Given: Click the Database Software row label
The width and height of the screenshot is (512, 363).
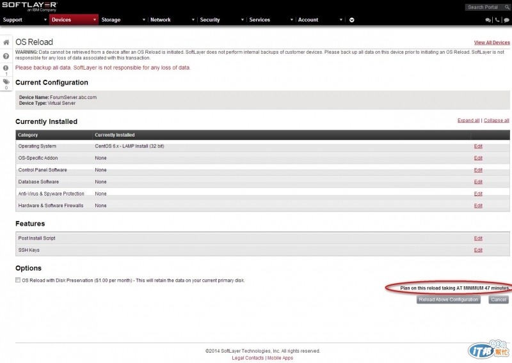Looking at the screenshot, I should coord(38,181).
